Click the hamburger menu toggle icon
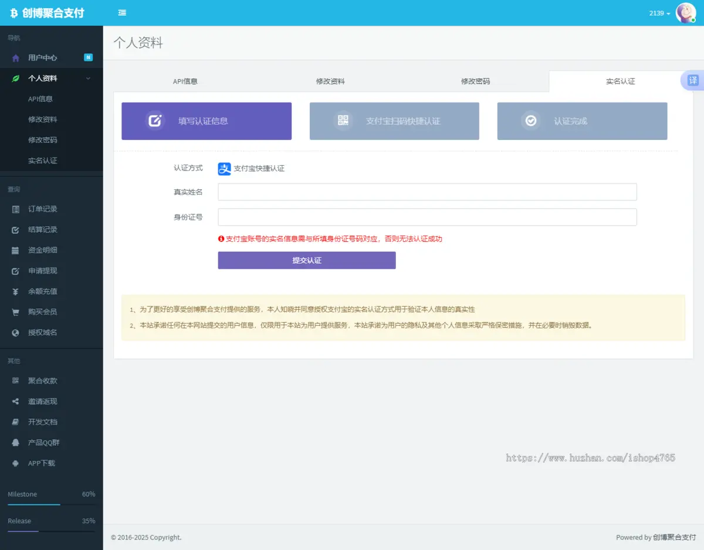The image size is (704, 550). (x=122, y=13)
